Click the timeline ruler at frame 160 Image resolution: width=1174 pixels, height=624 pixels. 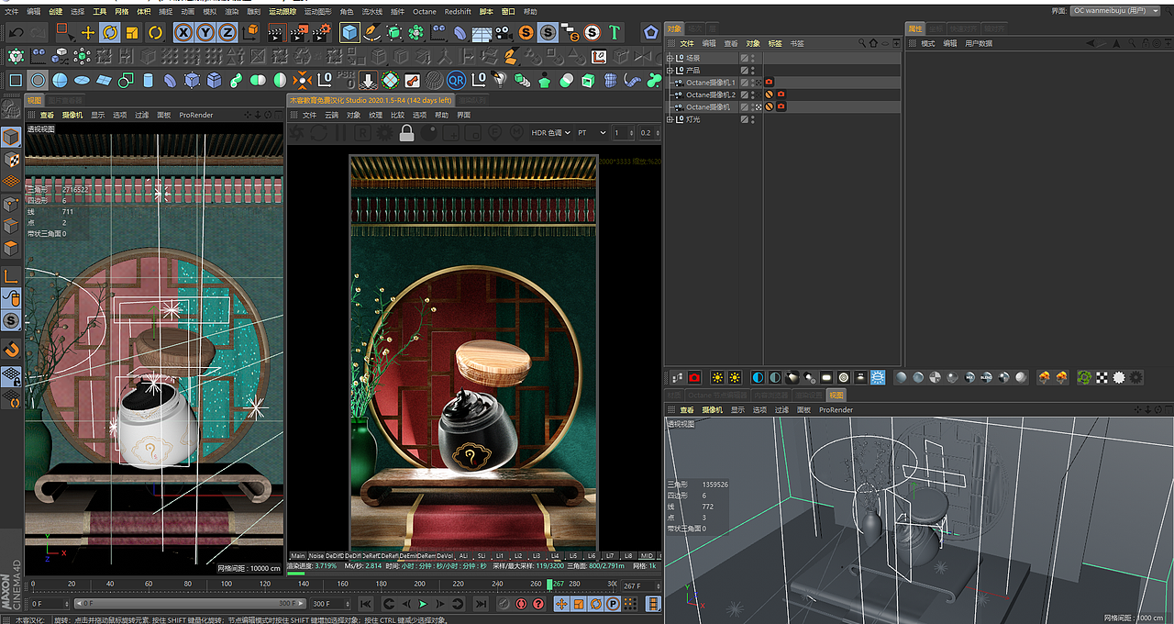[x=343, y=584]
